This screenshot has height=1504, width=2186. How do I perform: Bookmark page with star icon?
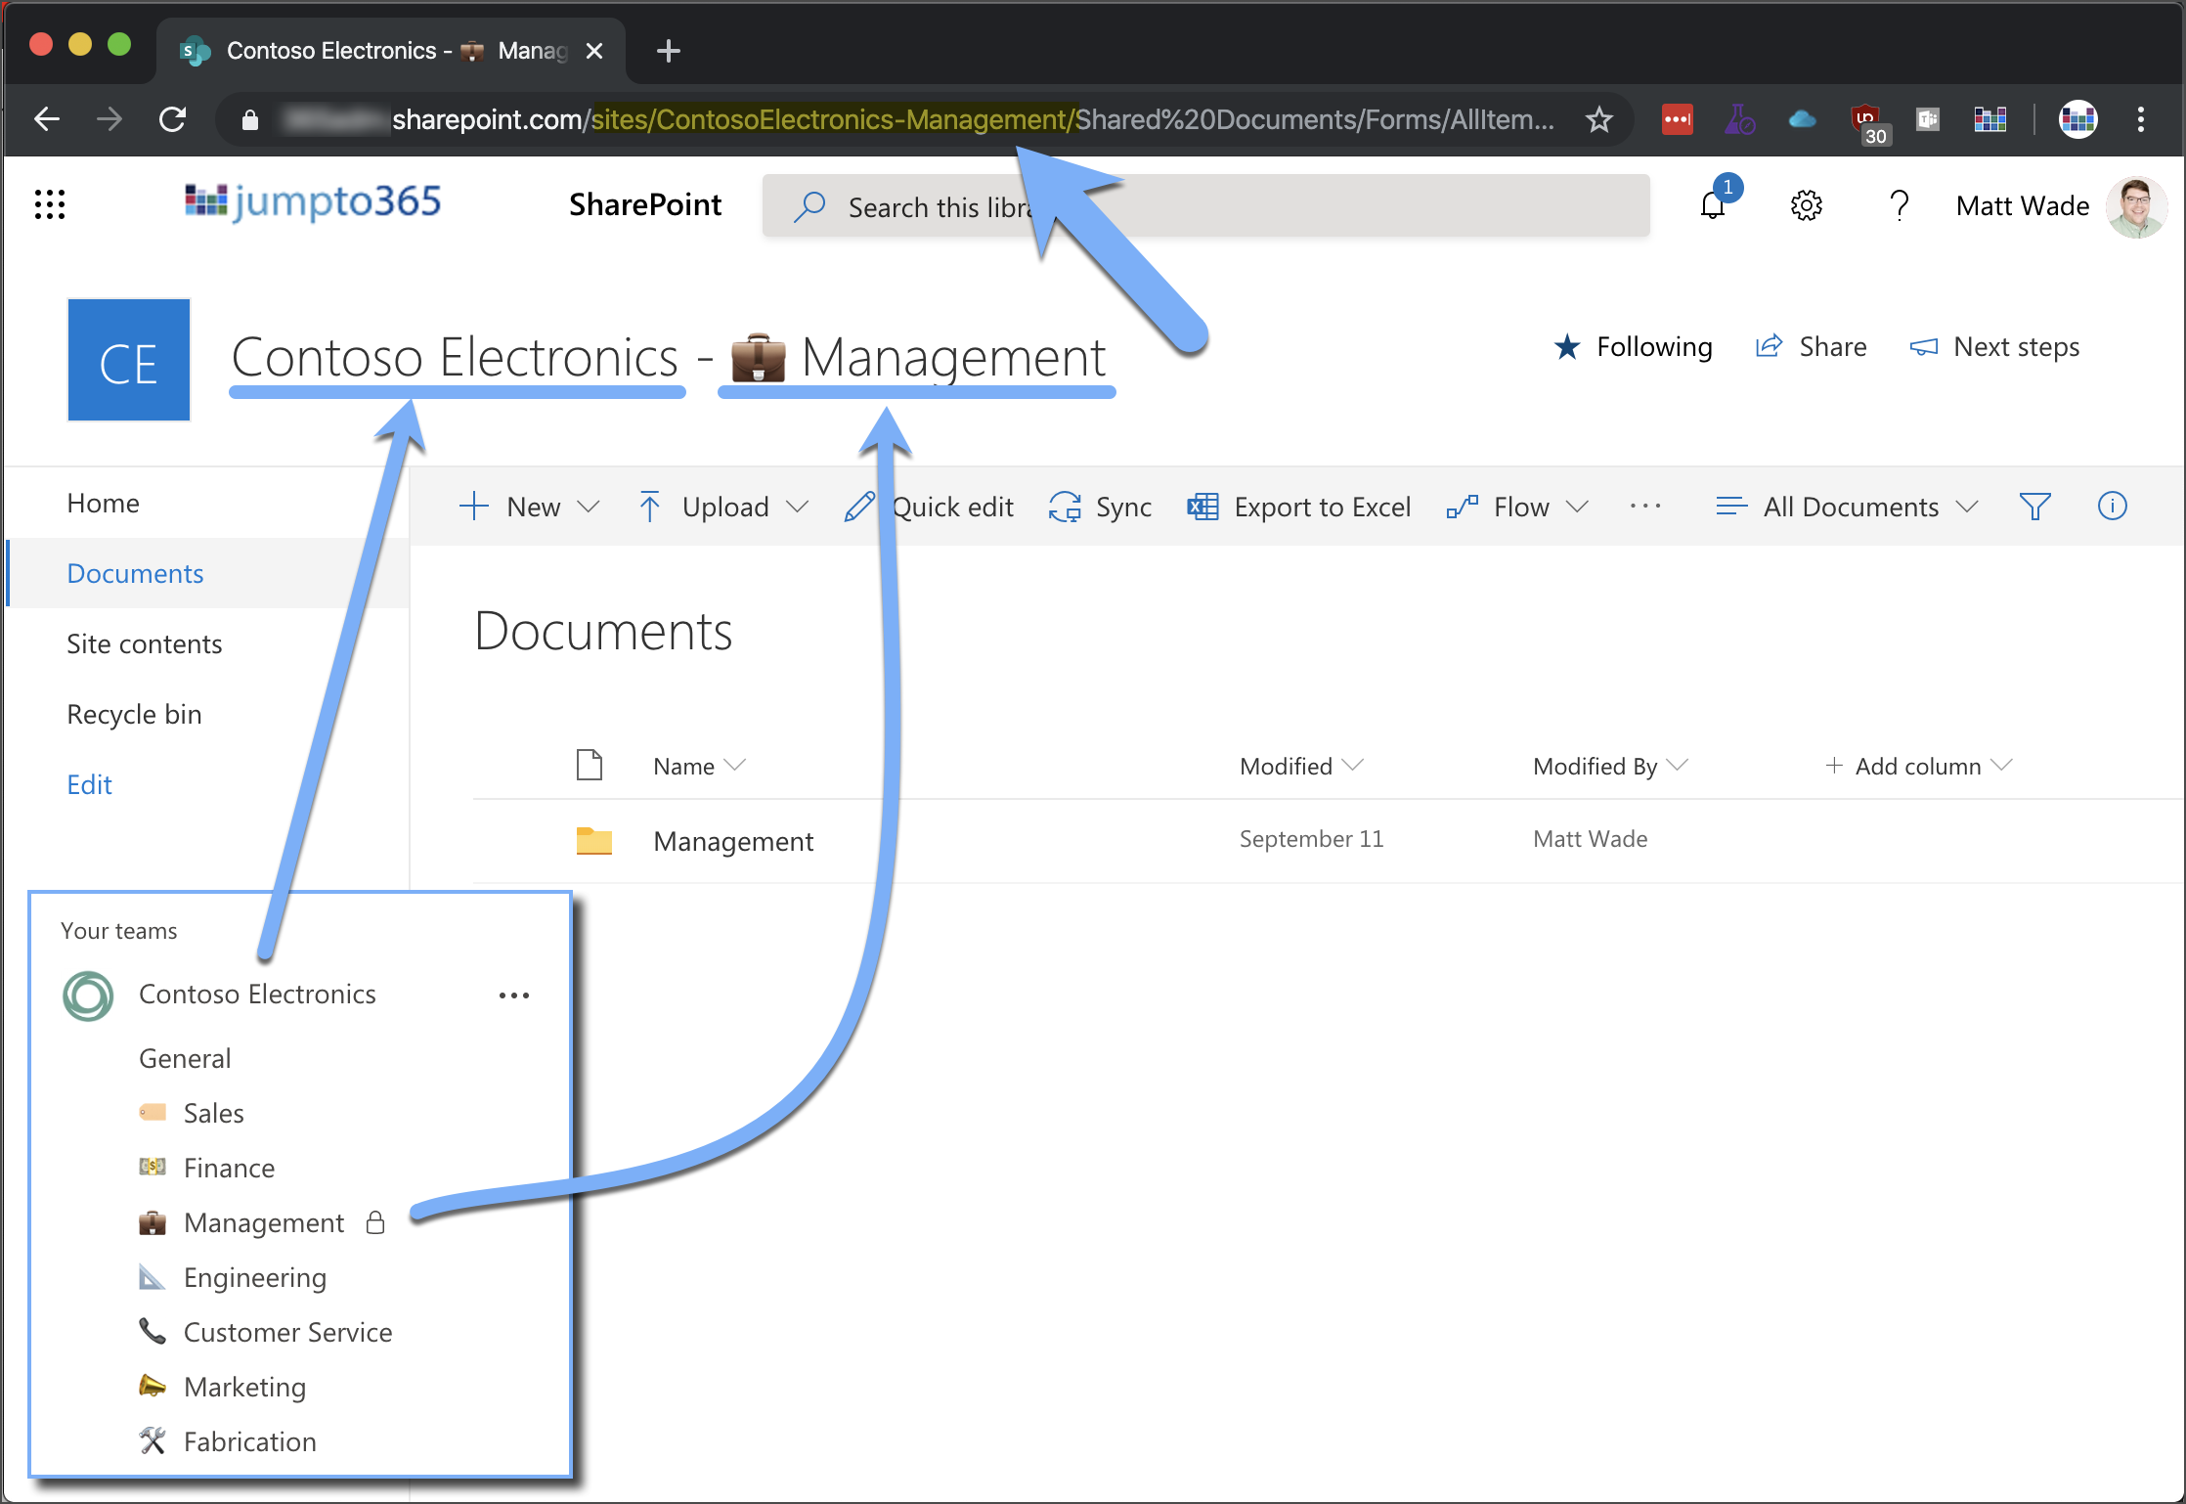tap(1599, 119)
